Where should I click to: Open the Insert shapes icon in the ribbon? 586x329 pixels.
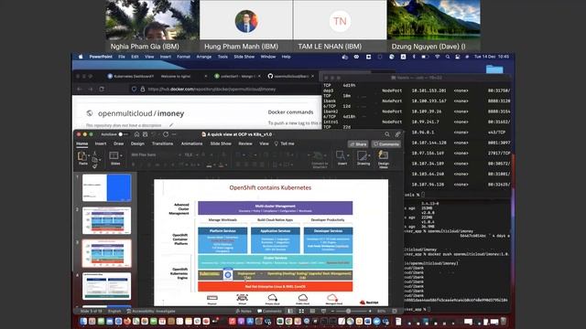[x=341, y=155]
